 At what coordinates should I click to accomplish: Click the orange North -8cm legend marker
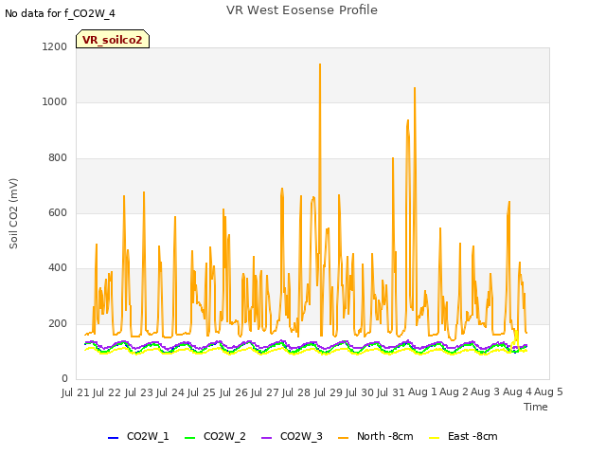[x=343, y=438]
